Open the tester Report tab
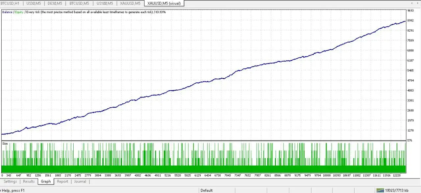Screen dimensions: 421x193 tap(62, 181)
